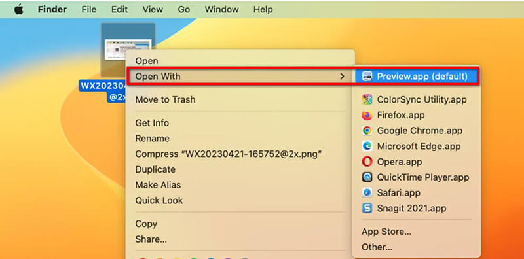Image resolution: width=524 pixels, height=259 pixels.
Task: Expand the Open With submenu
Action: [240, 77]
